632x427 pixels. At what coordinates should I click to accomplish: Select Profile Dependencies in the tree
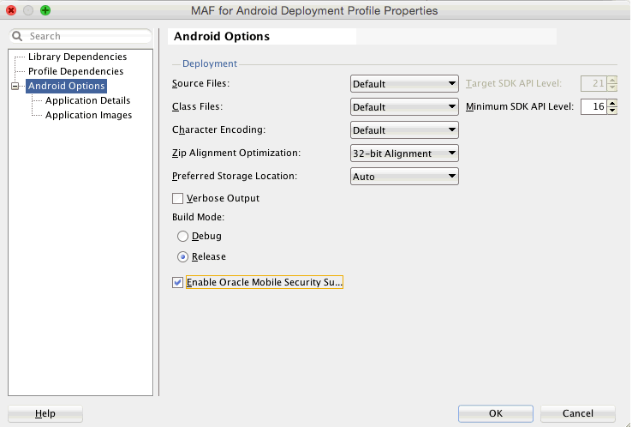[x=75, y=71]
